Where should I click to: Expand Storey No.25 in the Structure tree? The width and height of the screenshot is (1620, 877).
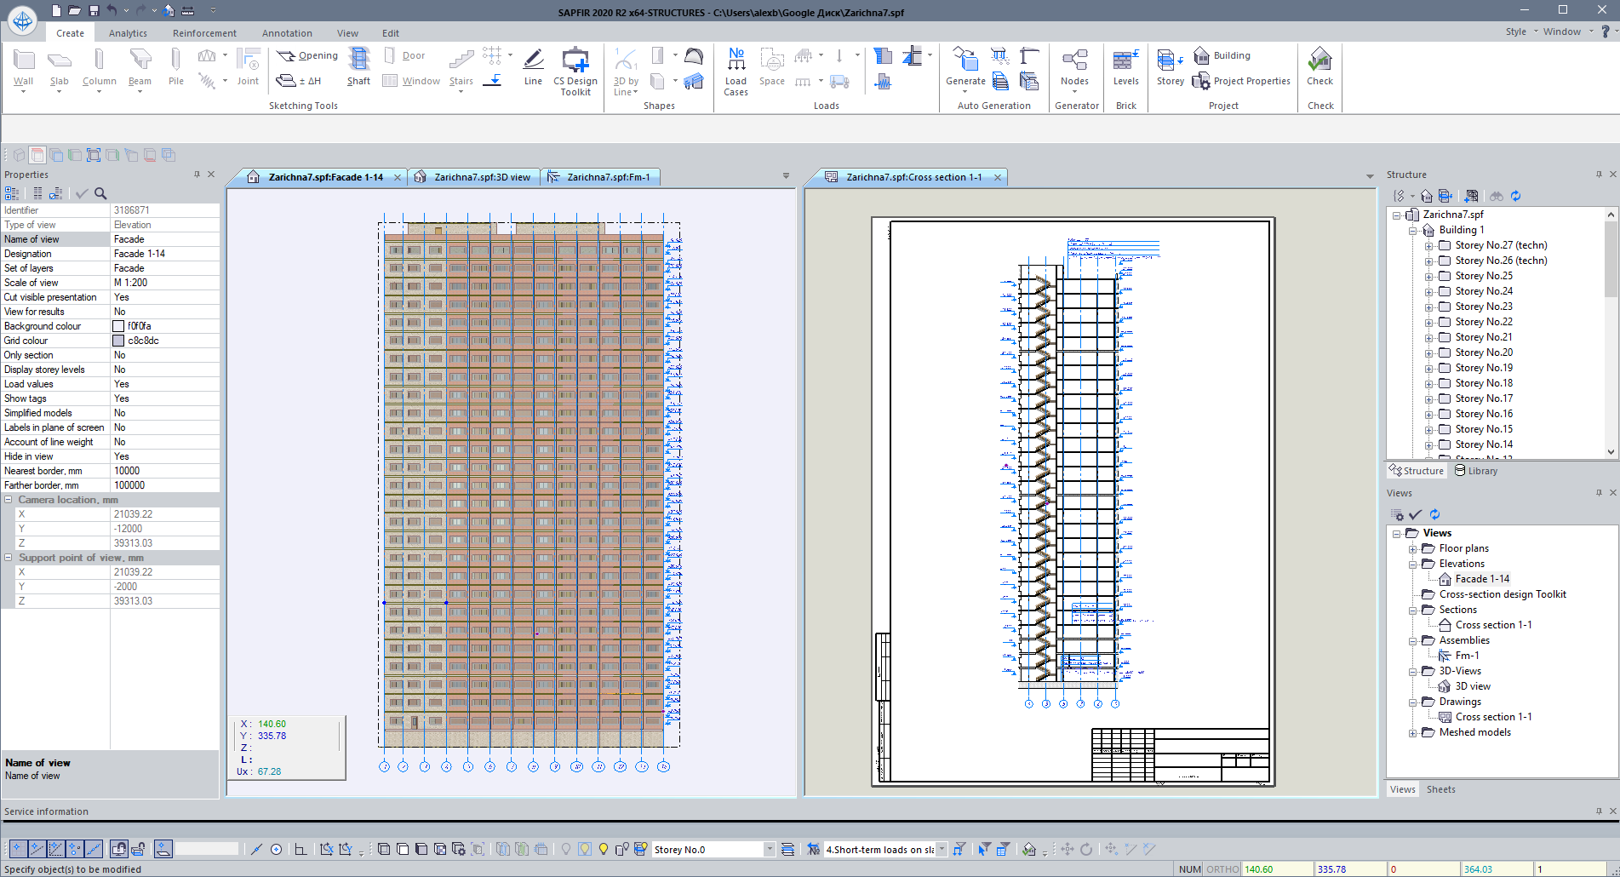point(1430,276)
